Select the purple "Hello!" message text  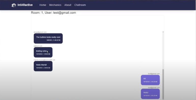coord(146,93)
